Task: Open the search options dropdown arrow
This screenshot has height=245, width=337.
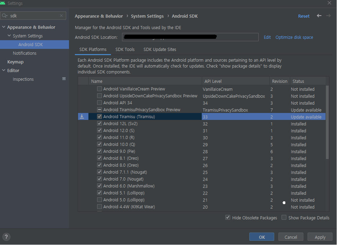Action: (x=7, y=16)
